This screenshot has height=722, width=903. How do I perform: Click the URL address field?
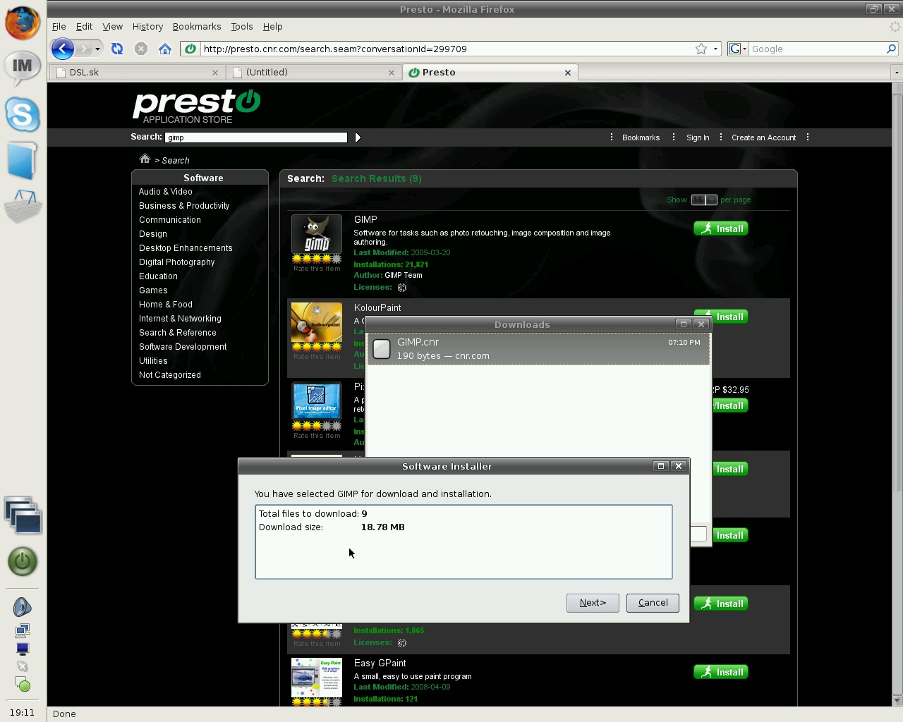[447, 49]
